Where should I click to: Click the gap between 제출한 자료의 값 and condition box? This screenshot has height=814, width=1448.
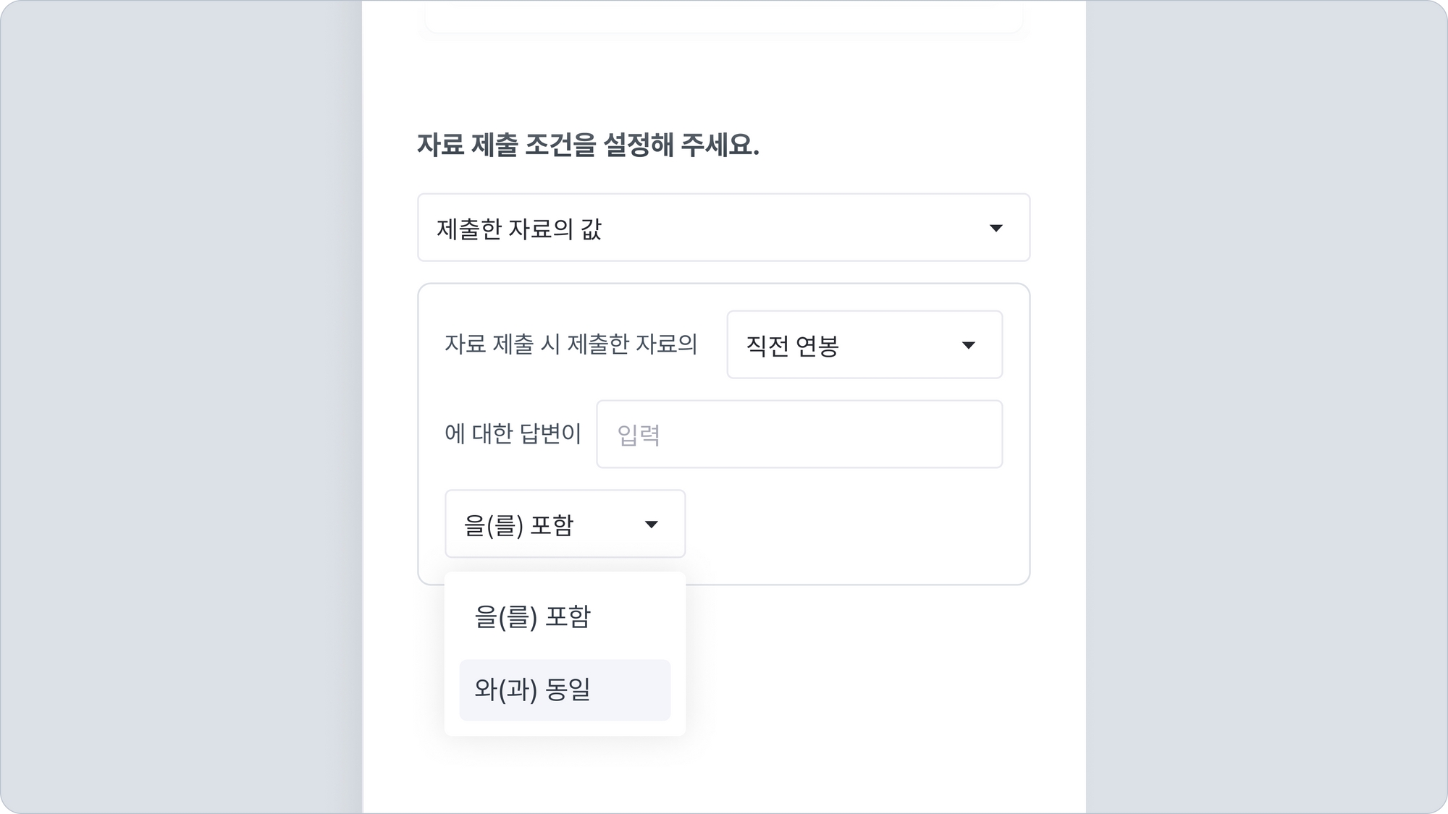724,272
